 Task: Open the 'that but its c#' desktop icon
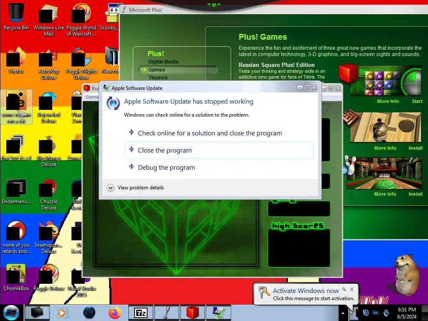pos(16,148)
